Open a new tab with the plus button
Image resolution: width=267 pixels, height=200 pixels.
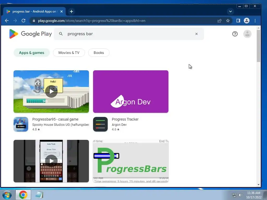click(71, 11)
